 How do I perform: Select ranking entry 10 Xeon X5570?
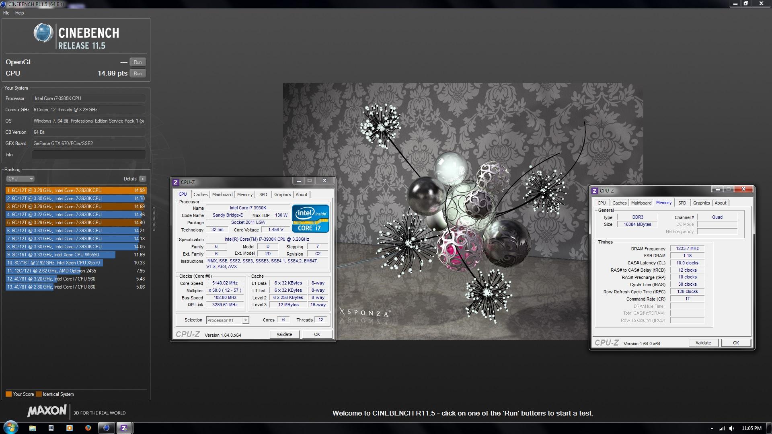point(76,263)
